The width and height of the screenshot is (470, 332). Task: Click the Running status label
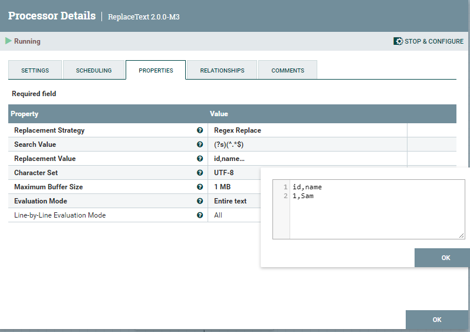27,41
